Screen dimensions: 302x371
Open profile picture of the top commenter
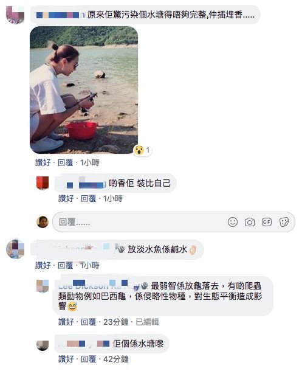[x=15, y=15]
